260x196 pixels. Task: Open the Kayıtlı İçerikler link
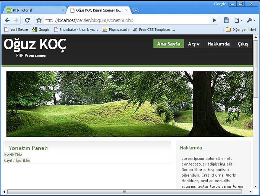coord(17,160)
